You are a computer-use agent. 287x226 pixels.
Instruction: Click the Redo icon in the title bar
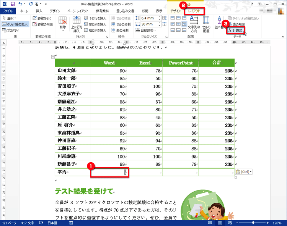31,4
